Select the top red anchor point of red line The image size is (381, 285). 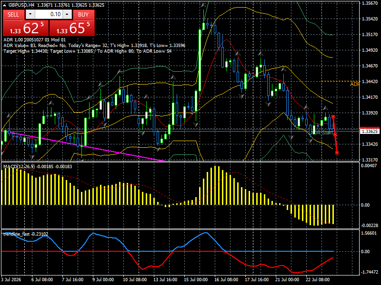pyautogui.click(x=333, y=117)
